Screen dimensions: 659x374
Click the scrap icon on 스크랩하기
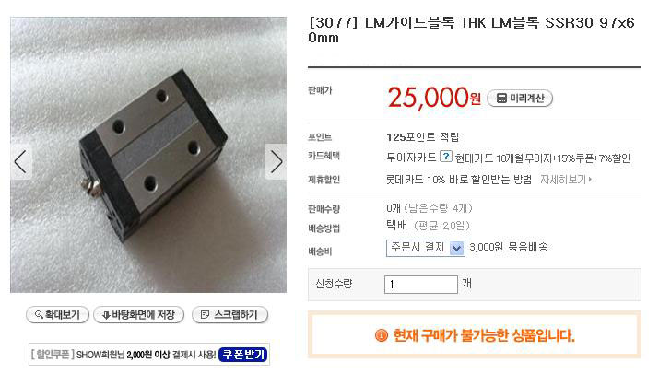(206, 315)
